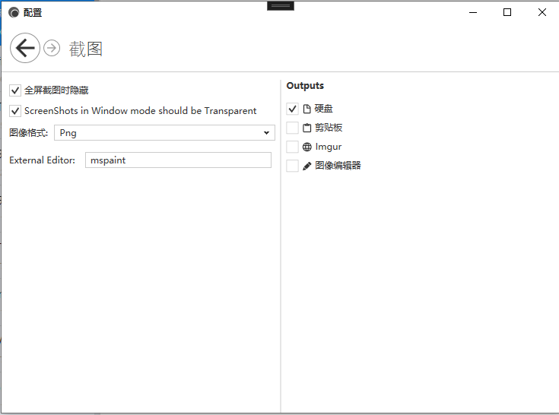Click the dark handle at top center
The height and width of the screenshot is (415, 559).
point(281,5)
